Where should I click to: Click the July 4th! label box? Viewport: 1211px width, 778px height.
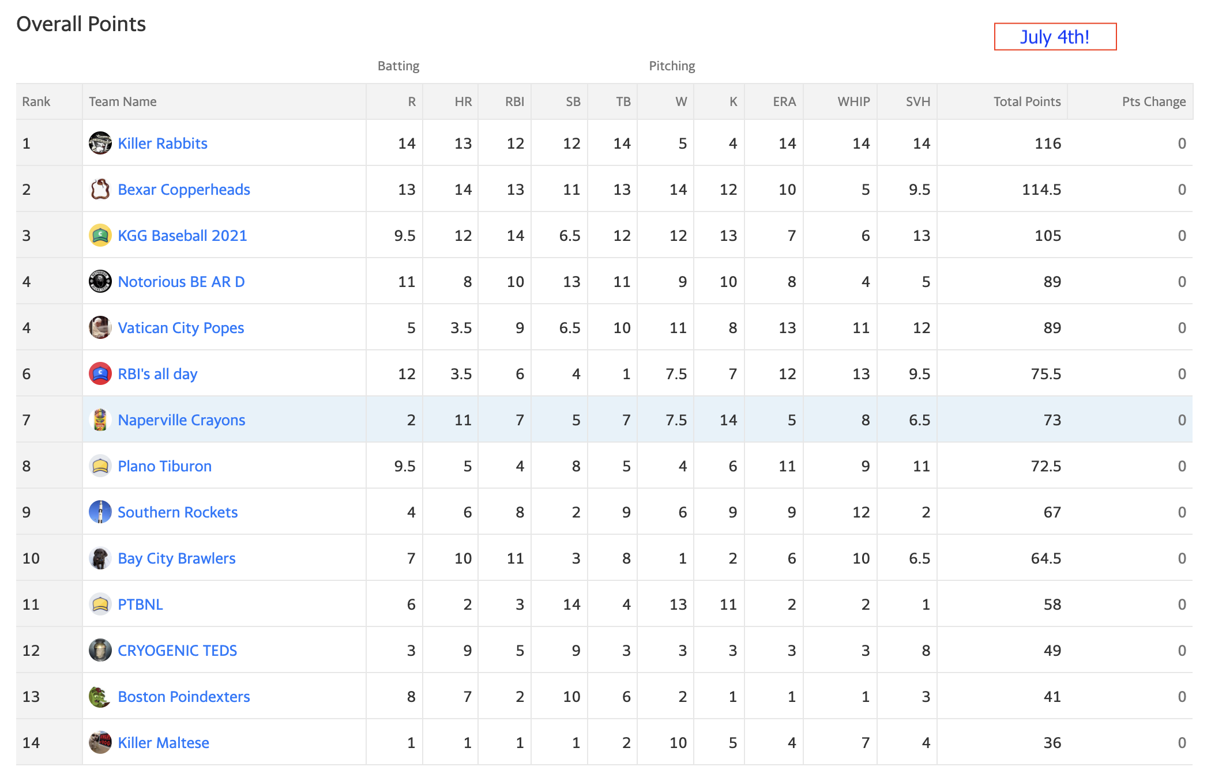pyautogui.click(x=1055, y=37)
